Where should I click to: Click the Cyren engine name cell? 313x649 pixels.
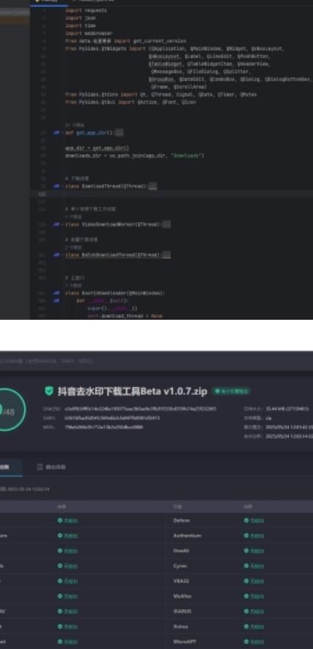[x=180, y=566]
